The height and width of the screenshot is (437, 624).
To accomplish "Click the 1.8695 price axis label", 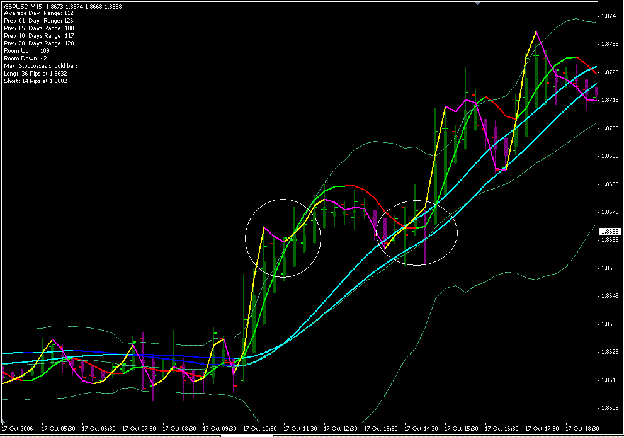I will pyautogui.click(x=610, y=156).
